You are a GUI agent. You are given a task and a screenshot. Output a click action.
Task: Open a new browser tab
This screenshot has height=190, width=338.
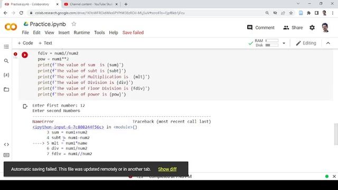126,4
